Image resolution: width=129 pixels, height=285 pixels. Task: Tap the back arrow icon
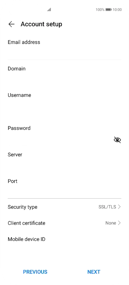tap(11, 24)
